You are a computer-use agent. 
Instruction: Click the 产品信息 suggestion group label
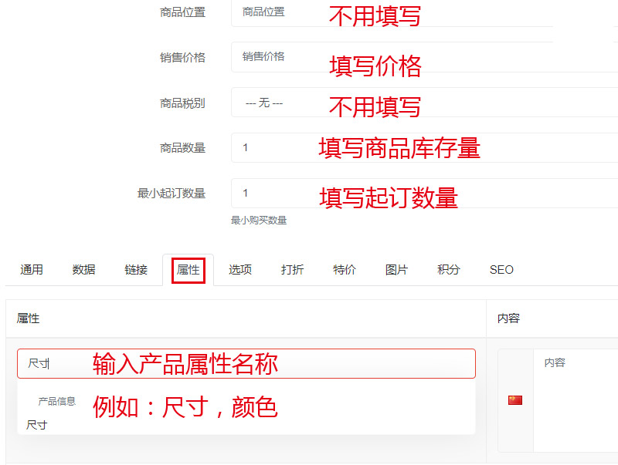tap(58, 402)
